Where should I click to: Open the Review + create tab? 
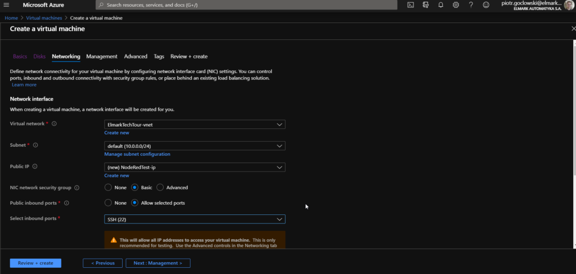click(x=189, y=57)
